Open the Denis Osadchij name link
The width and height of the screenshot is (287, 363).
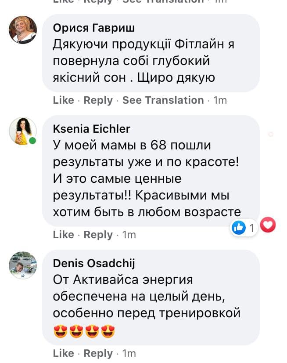pyautogui.click(x=93, y=263)
